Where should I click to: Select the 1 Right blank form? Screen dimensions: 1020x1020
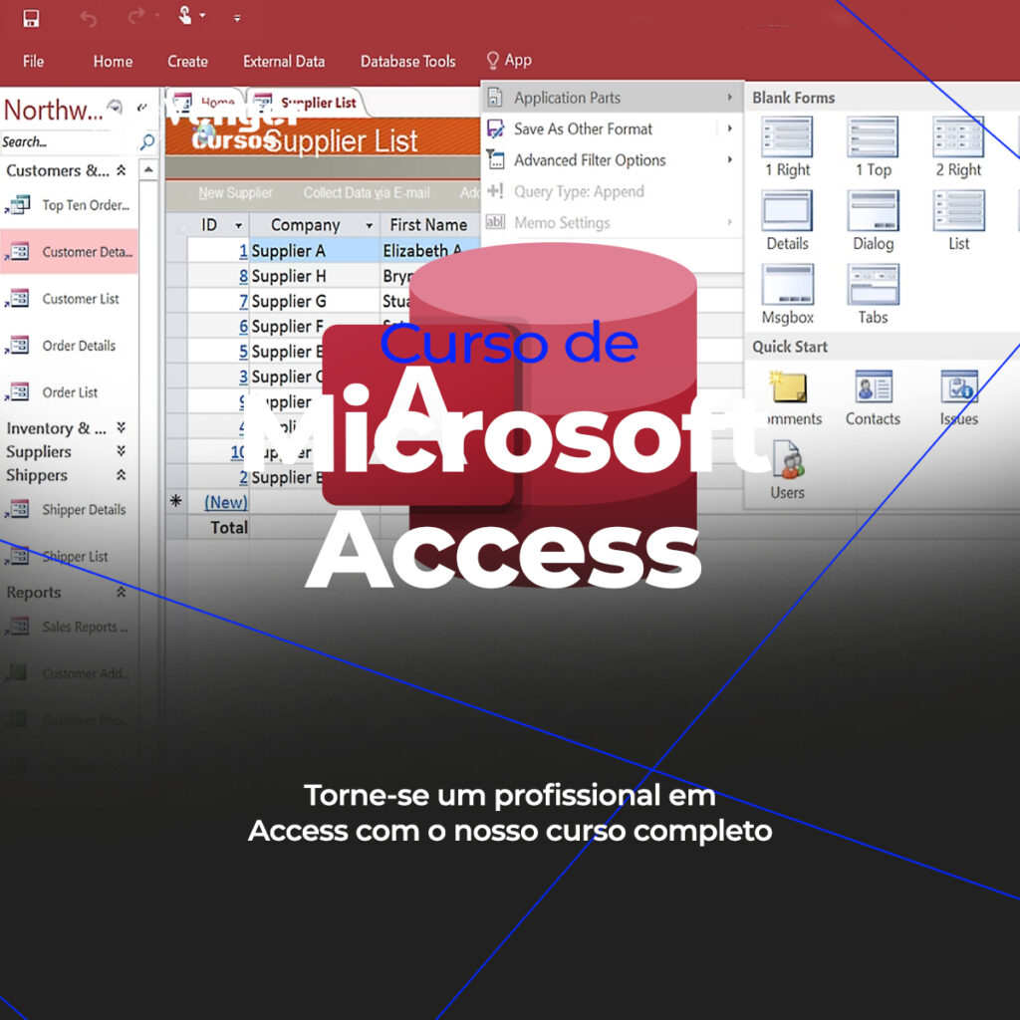(x=787, y=147)
